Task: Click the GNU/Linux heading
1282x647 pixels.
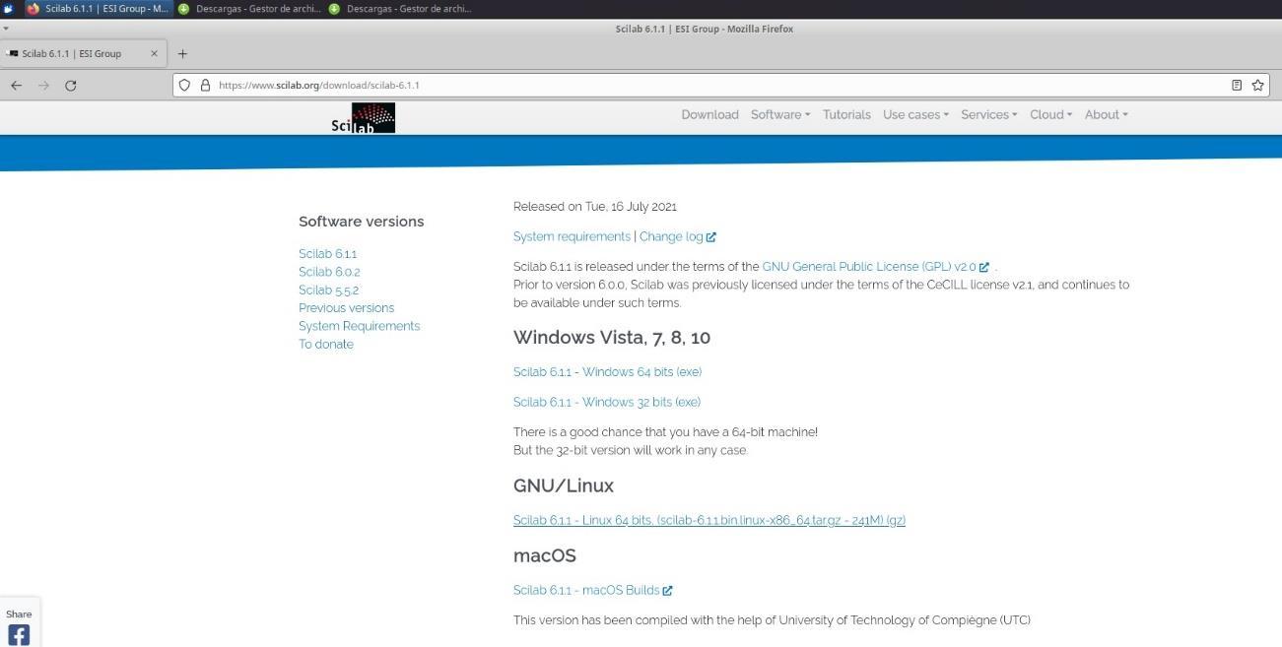Action: click(564, 485)
